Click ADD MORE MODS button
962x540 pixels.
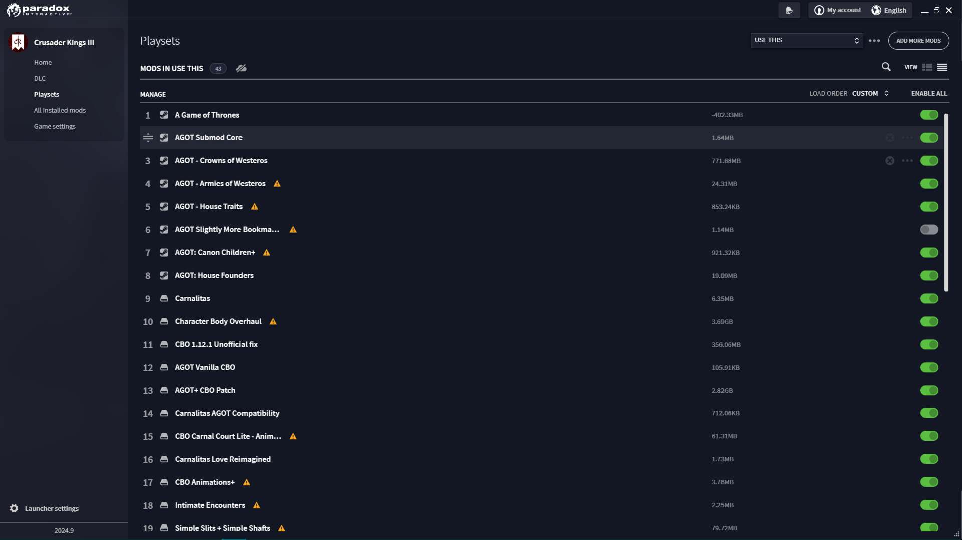(x=918, y=41)
